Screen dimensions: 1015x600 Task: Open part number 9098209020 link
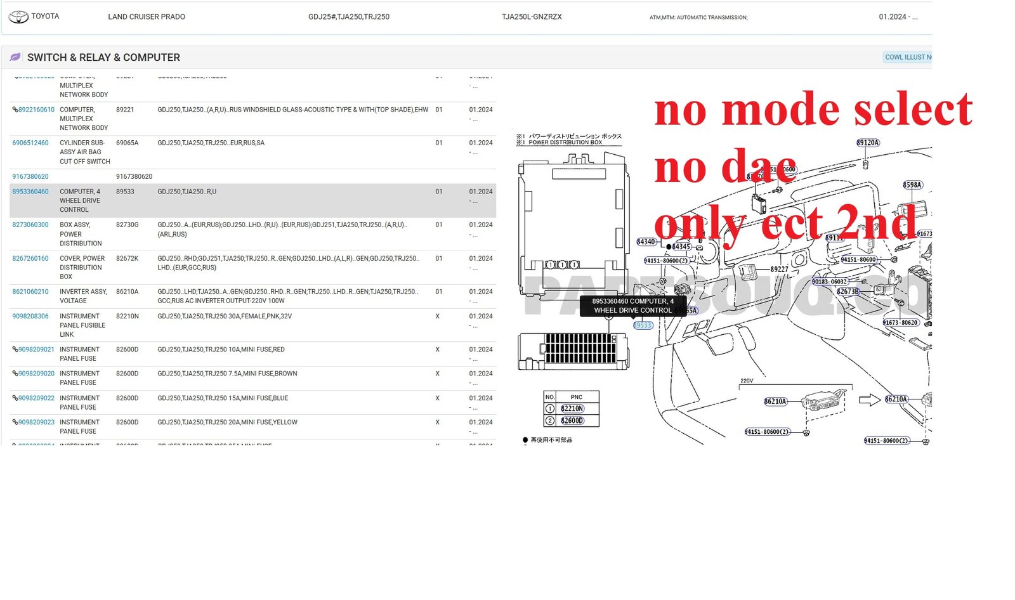coord(36,374)
